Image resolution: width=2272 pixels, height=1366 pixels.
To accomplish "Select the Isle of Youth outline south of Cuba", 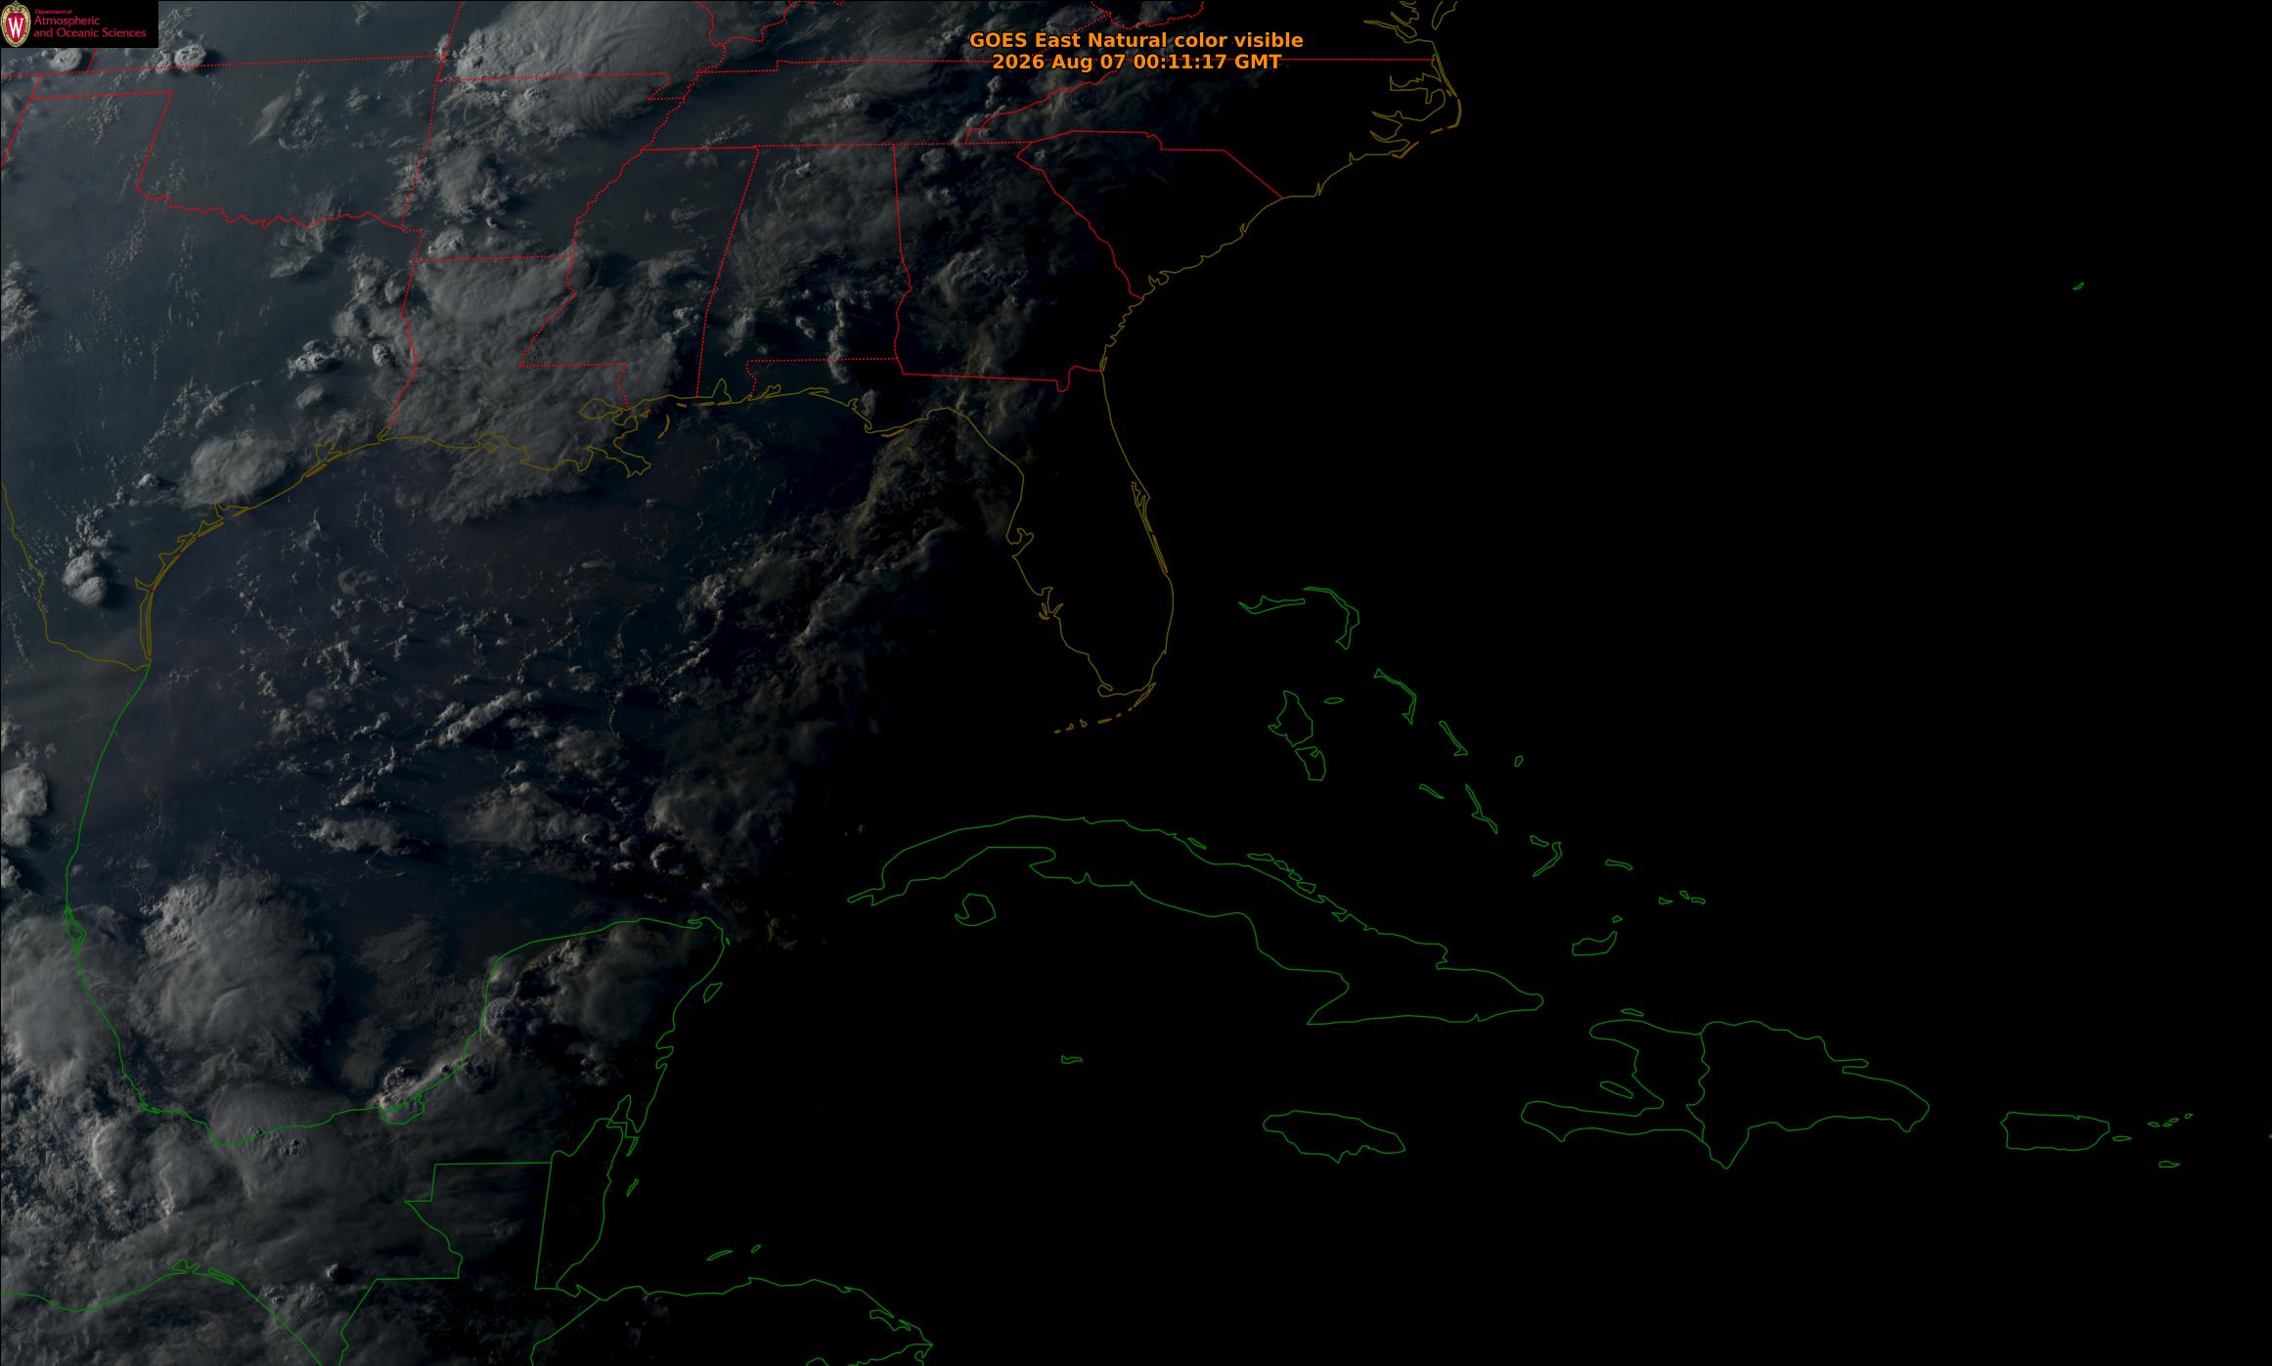I will pyautogui.click(x=975, y=909).
